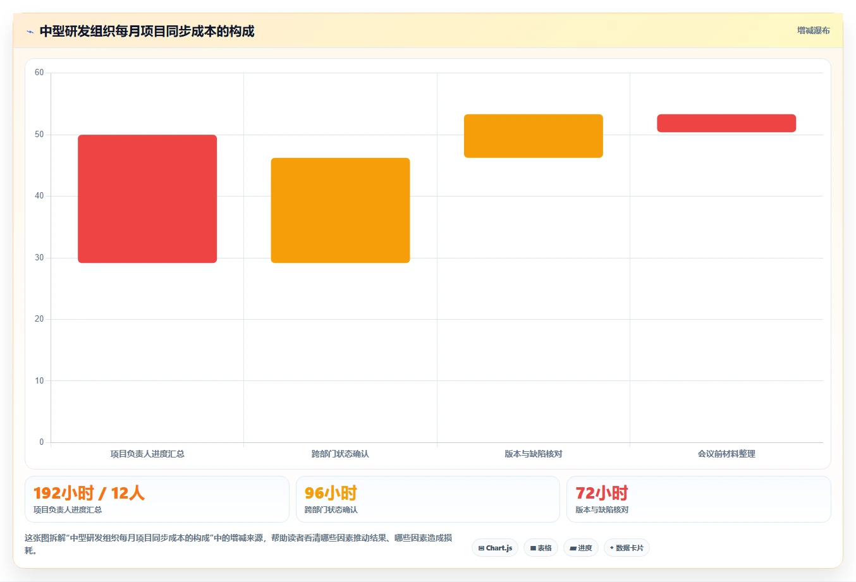The width and height of the screenshot is (856, 582).
Task: Click the y-axis value 40
Action: click(39, 196)
